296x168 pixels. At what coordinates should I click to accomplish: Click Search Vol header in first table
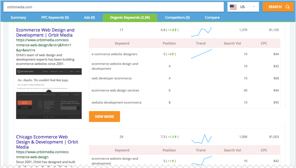[x=232, y=44]
